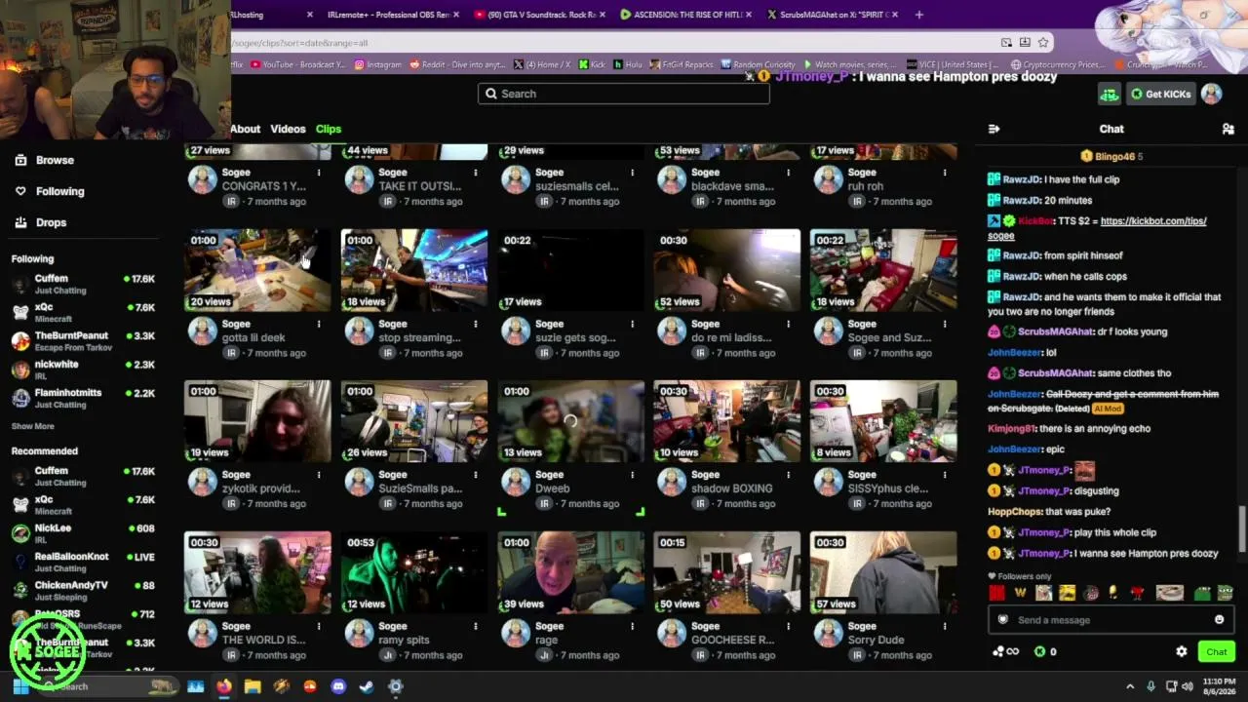The image size is (1248, 702).
Task: Open options menu for 'gotta lil deek' clip
Action: (x=318, y=324)
